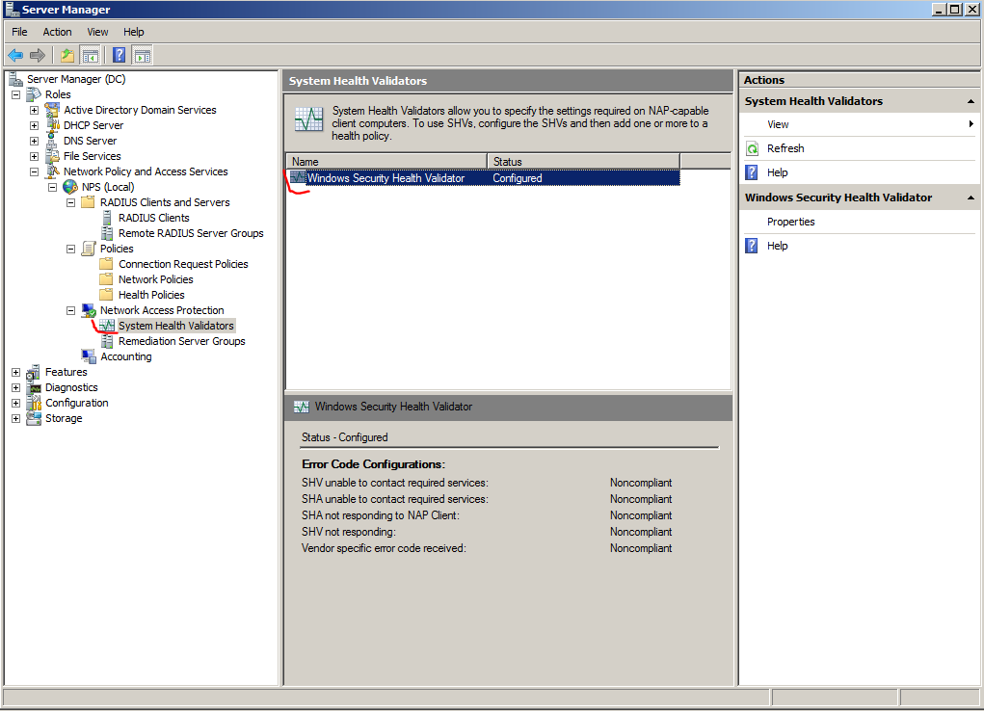Click the Policies scroll icon

coord(89,249)
